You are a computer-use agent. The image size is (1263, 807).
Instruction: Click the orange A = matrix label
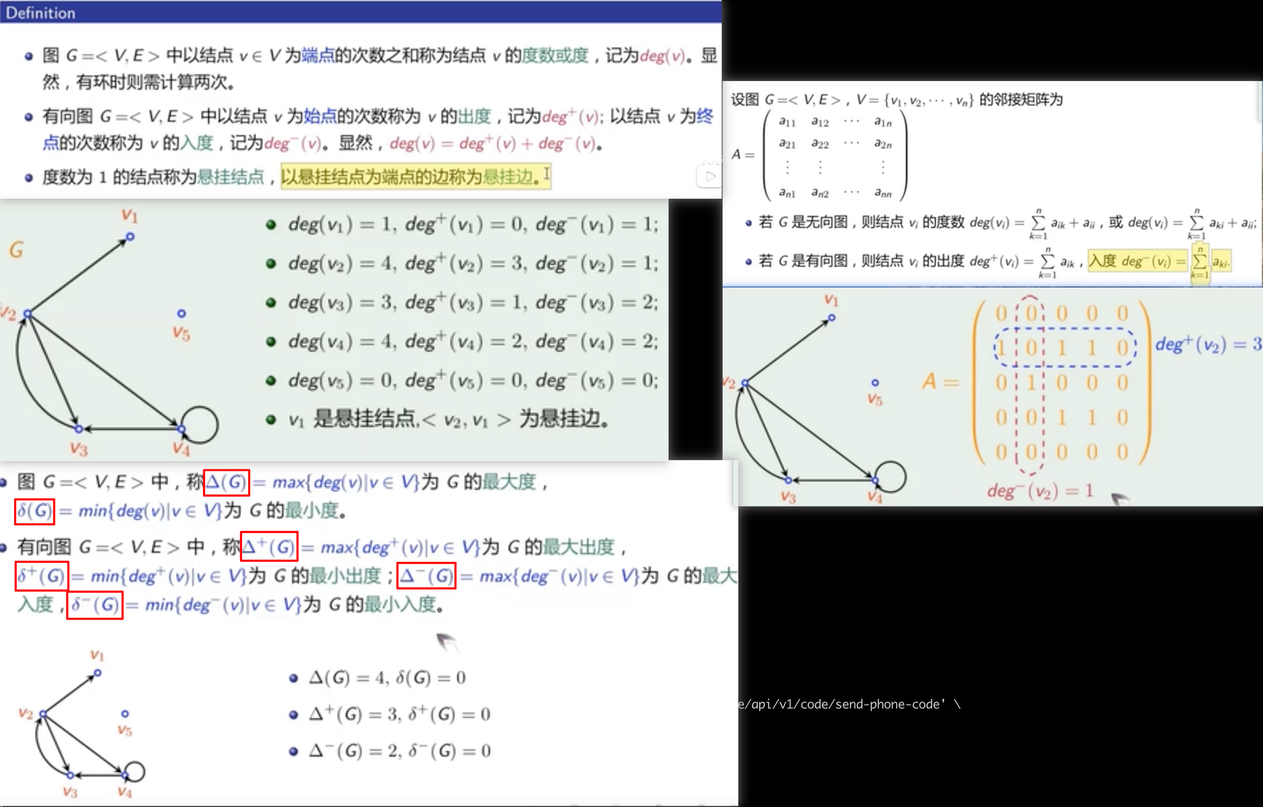tap(939, 382)
